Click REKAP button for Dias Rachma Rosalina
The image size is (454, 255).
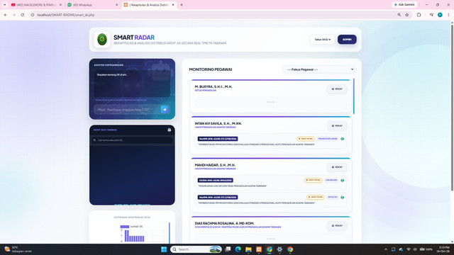[x=337, y=225]
